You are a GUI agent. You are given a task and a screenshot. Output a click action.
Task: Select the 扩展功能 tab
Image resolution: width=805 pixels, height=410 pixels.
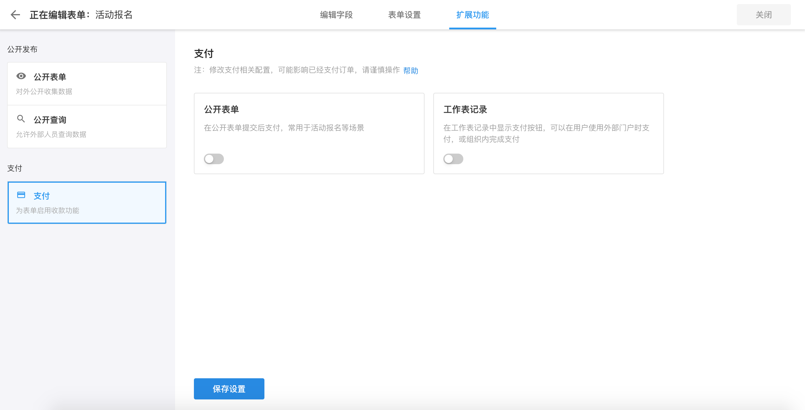click(472, 15)
